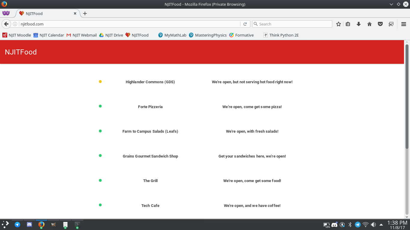The height and width of the screenshot is (230, 410).
Task: Close the NJITFood tab
Action: point(75,13)
